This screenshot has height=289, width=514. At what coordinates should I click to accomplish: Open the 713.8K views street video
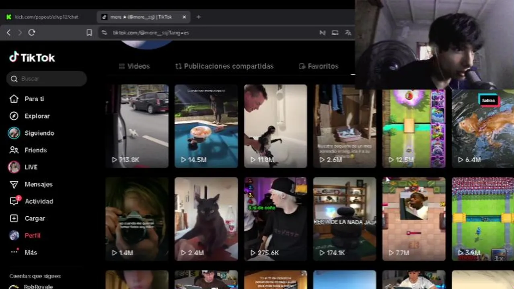click(x=137, y=126)
